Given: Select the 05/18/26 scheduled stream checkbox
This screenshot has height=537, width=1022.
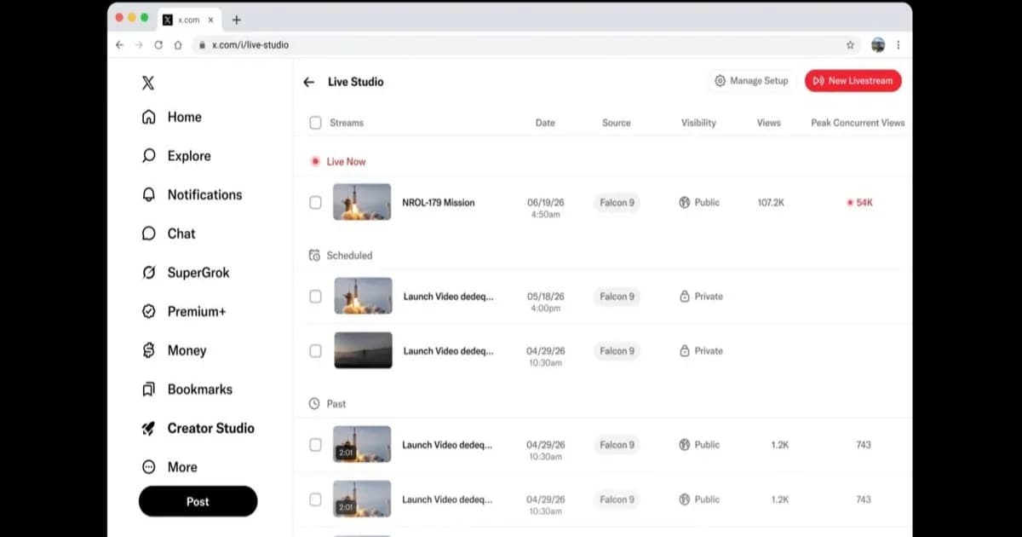Looking at the screenshot, I should point(316,297).
